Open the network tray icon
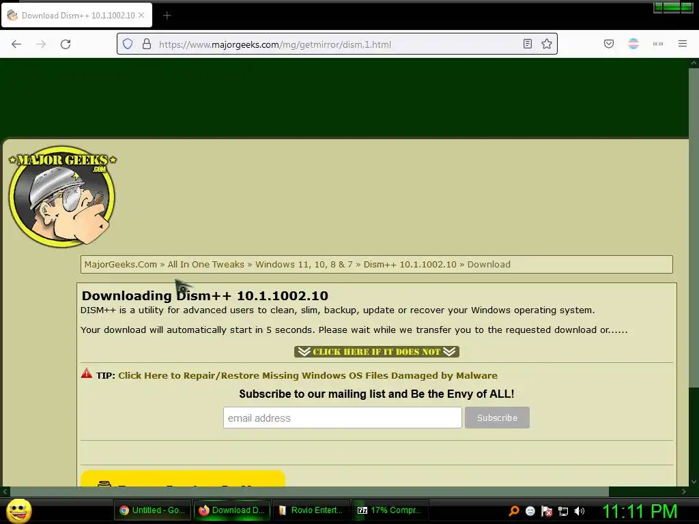Screen dimensions: 699x524 (563, 511)
